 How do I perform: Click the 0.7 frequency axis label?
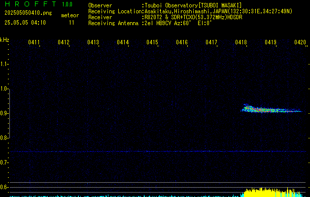point(4,163)
